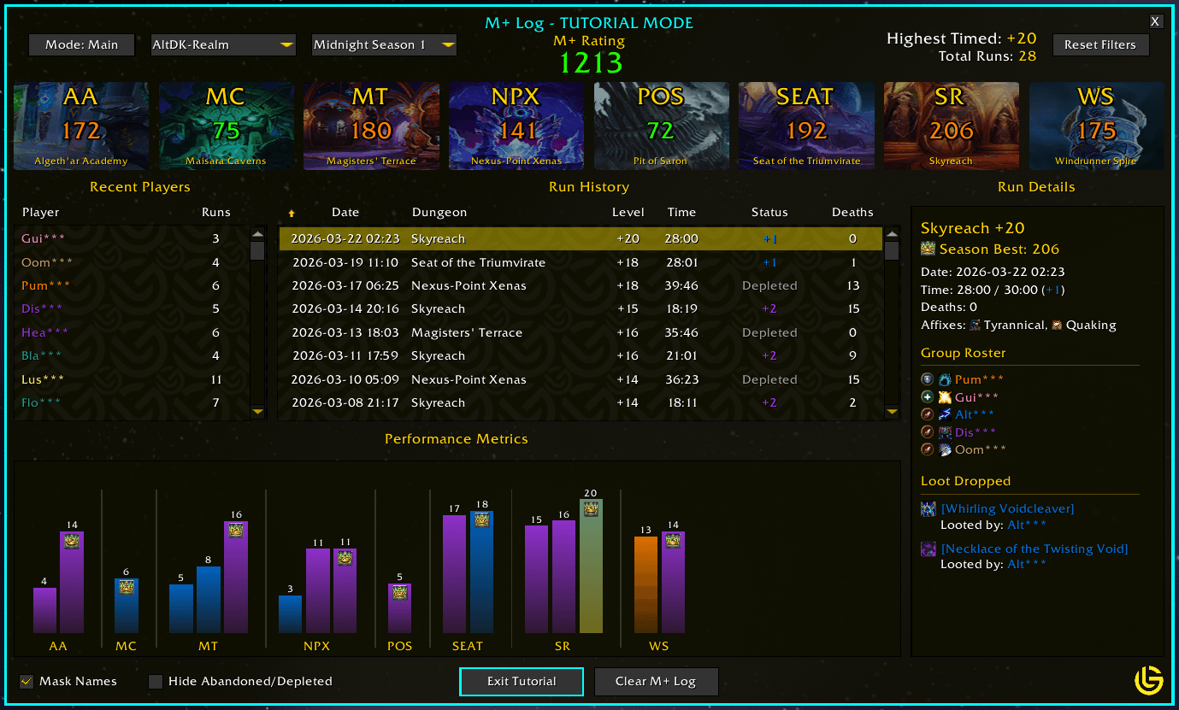Screen dimensions: 1179x710
Task: Click the SEAT +17 performance bar
Action: pyautogui.click(x=454, y=574)
